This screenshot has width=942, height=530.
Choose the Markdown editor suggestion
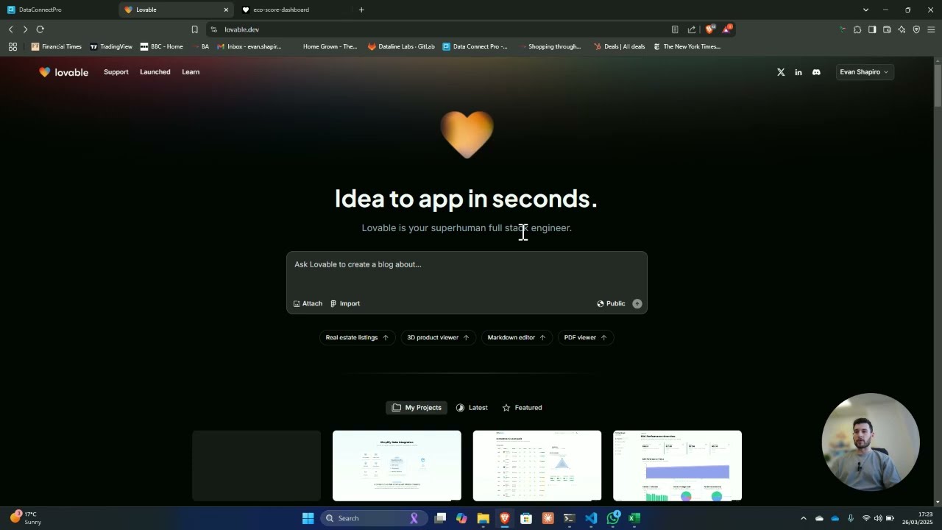pyautogui.click(x=517, y=337)
